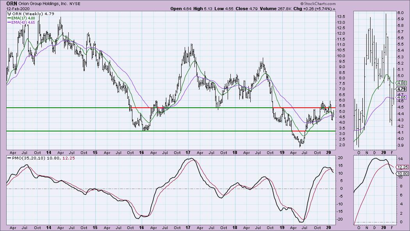Click the 6.0 label on zoom panel axis

(401, 13)
